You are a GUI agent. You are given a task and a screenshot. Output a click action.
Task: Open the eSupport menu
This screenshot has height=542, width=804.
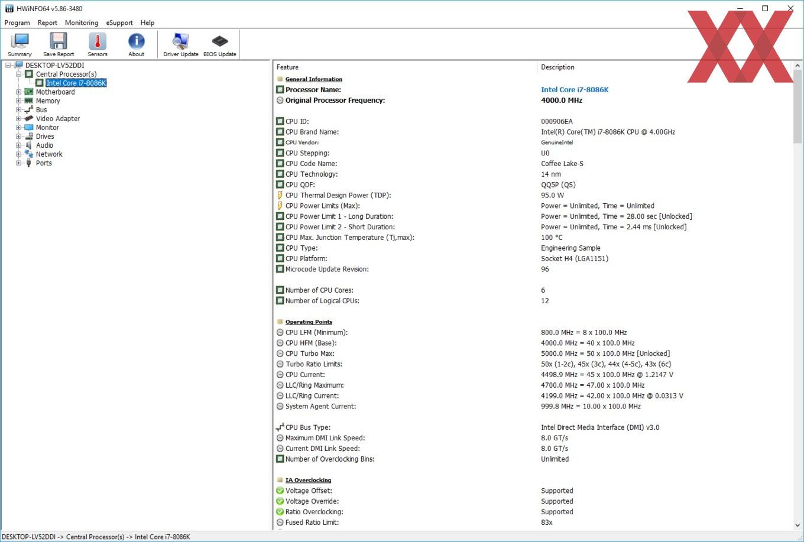coord(119,22)
